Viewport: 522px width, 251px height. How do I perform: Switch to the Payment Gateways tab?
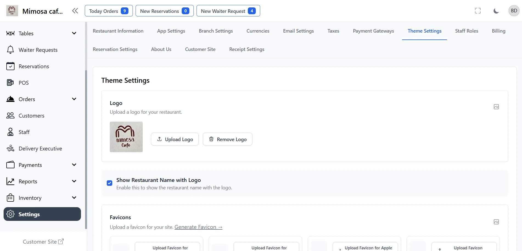coord(373,31)
